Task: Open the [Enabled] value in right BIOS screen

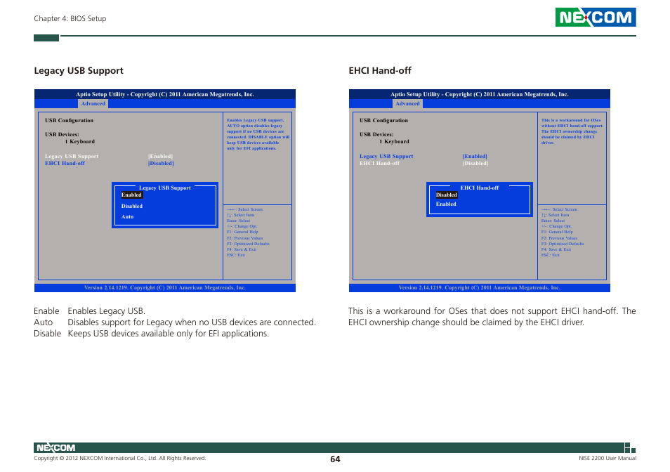Action: tap(475, 157)
